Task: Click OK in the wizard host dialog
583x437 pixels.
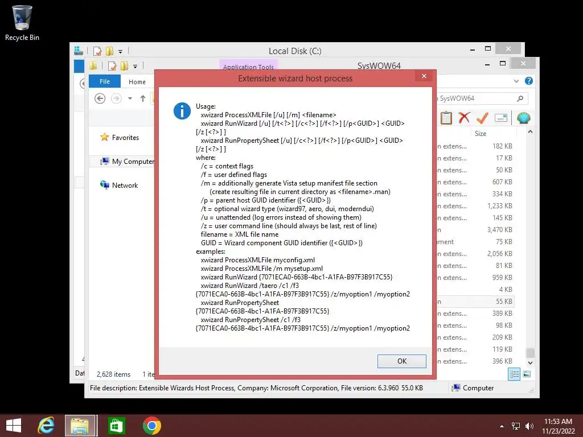Action: pyautogui.click(x=401, y=361)
